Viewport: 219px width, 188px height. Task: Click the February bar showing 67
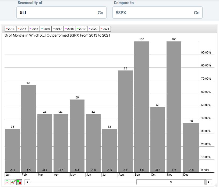coord(29,129)
